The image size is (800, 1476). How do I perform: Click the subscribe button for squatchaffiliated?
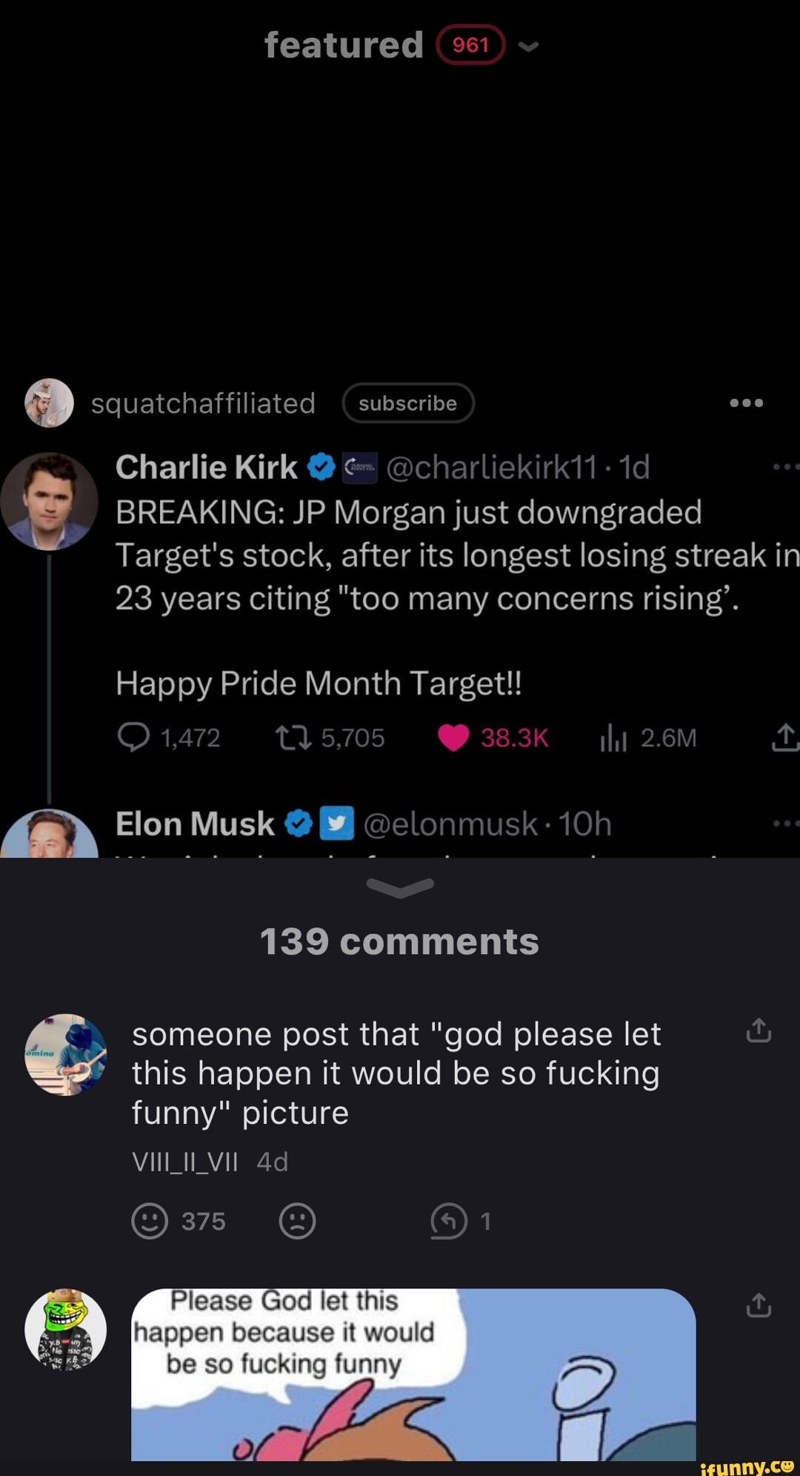tap(407, 403)
